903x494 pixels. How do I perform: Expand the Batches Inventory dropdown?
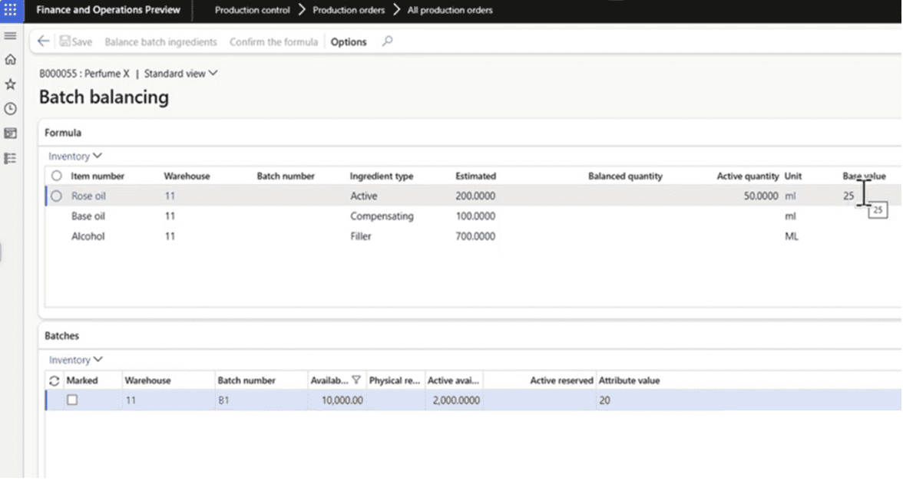tap(75, 360)
